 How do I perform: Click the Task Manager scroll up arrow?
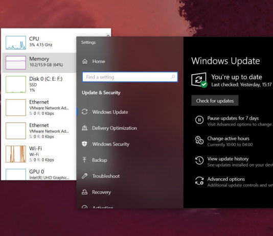(x=108, y=35)
